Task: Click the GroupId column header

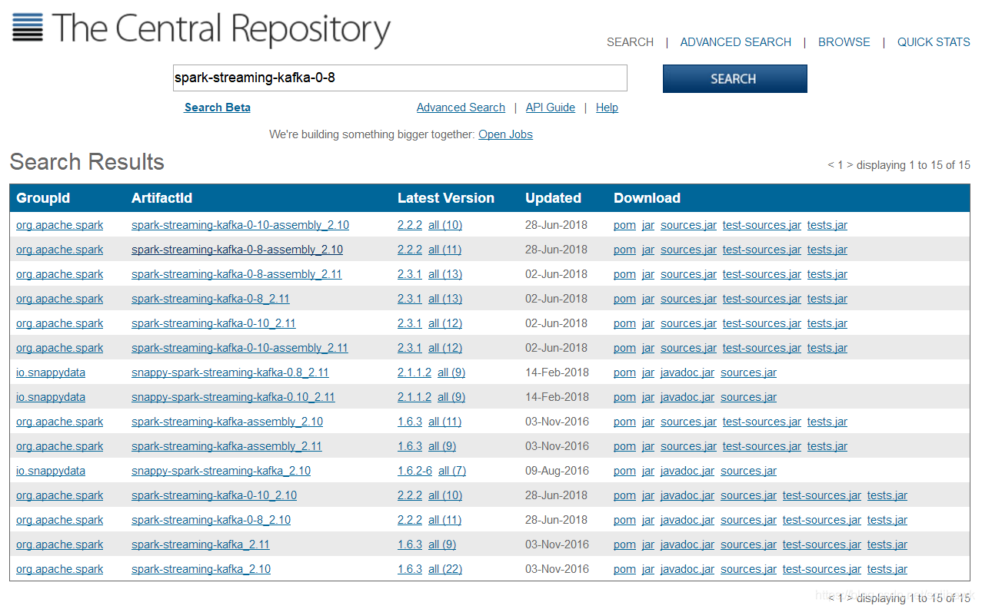Action: (43, 198)
